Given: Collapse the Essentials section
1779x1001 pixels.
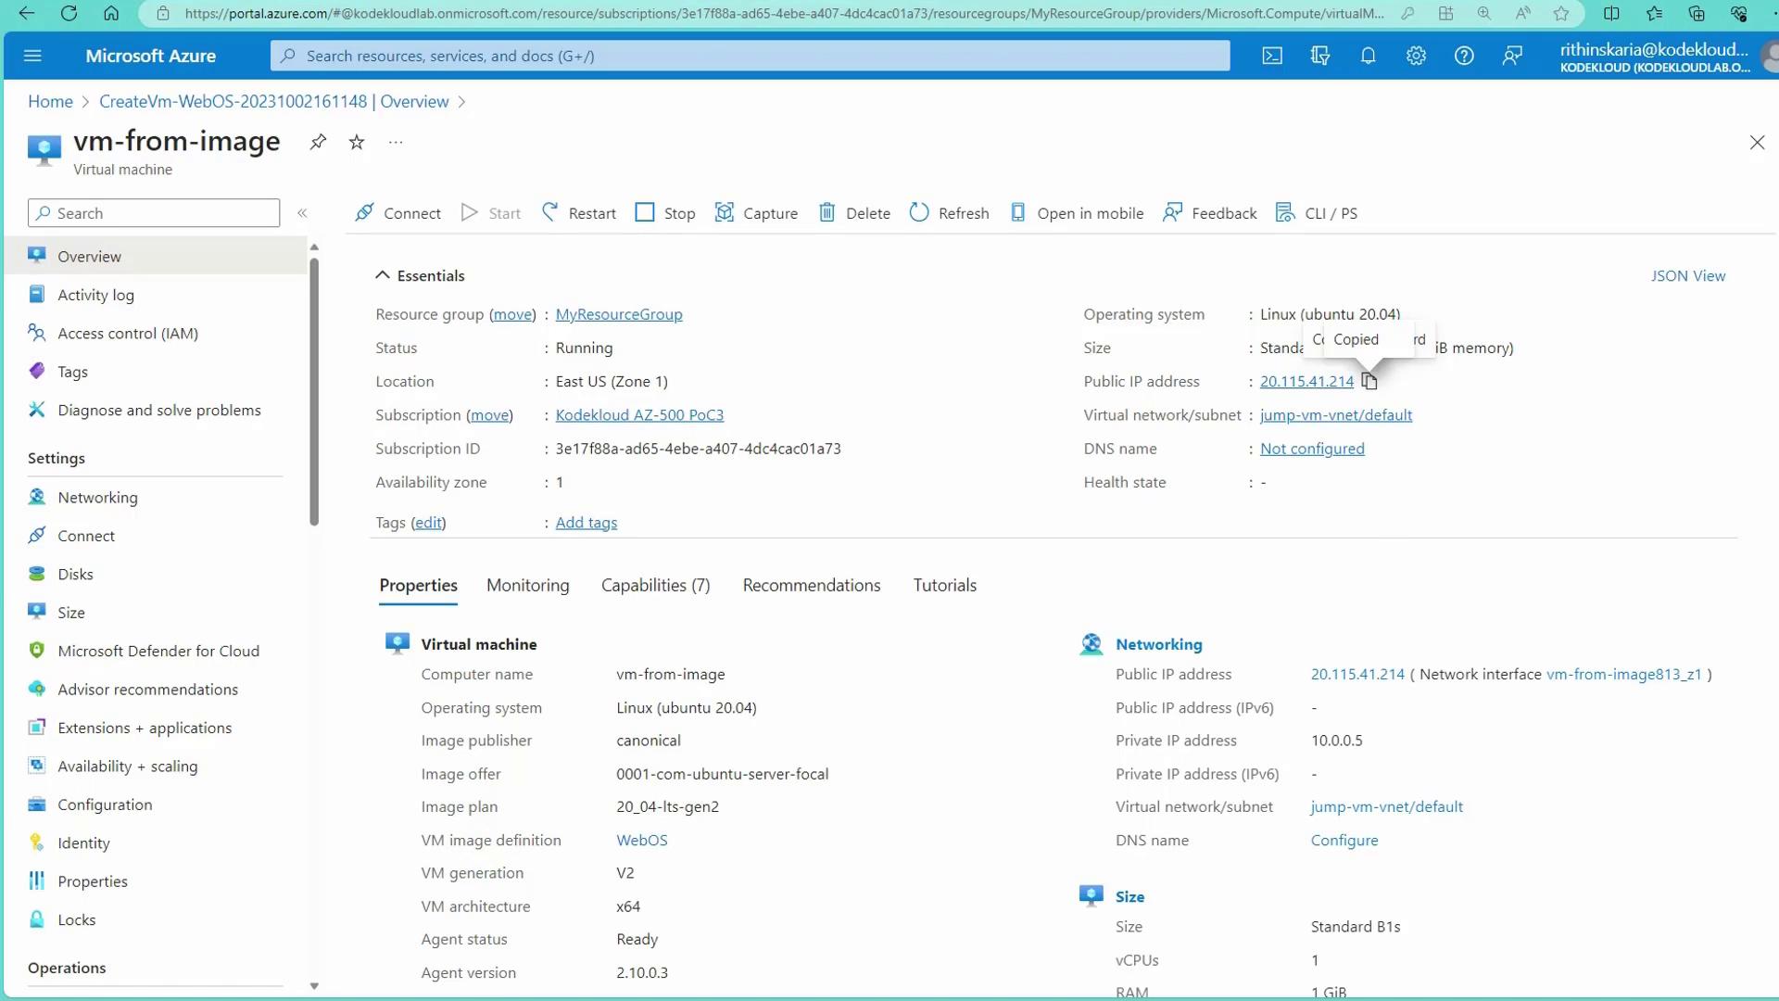Looking at the screenshot, I should click(382, 275).
